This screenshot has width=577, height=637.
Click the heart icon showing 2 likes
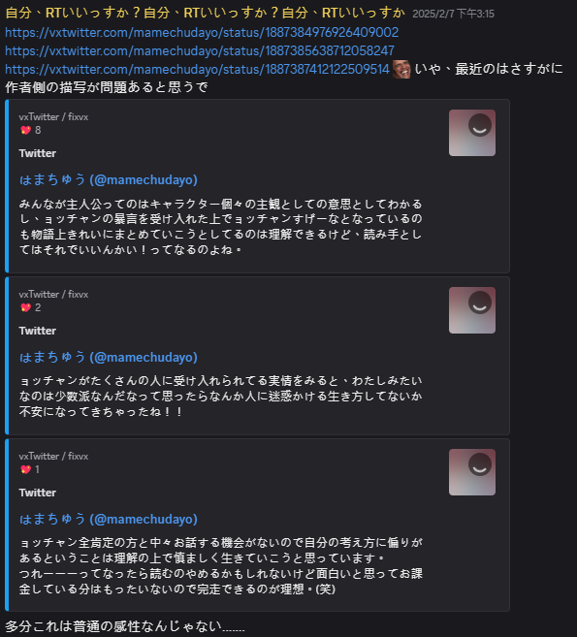25,307
